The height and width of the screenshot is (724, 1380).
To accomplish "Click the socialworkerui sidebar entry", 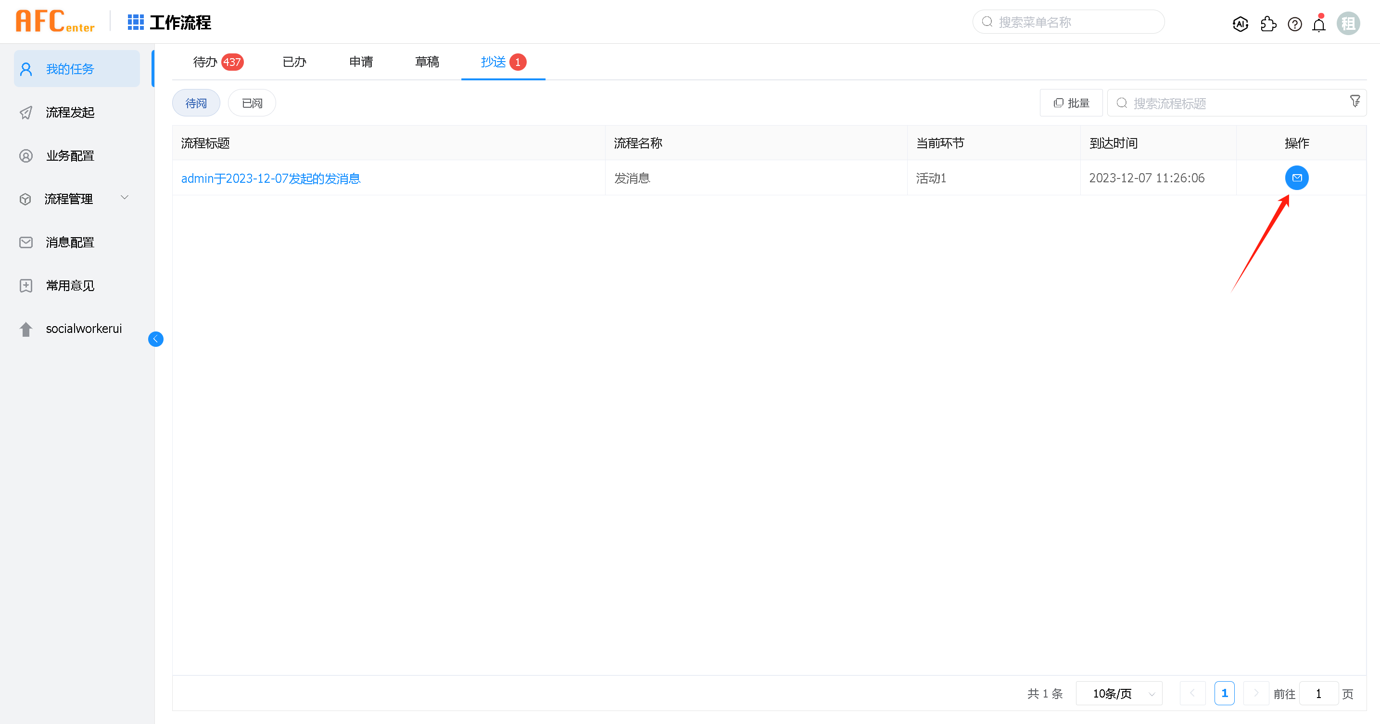I will (84, 329).
